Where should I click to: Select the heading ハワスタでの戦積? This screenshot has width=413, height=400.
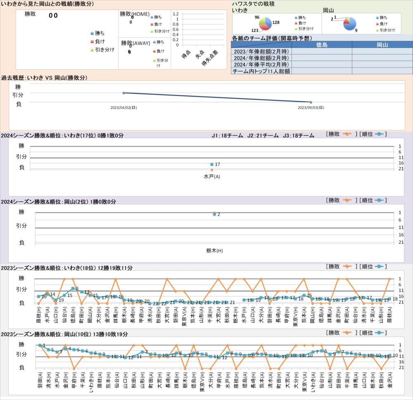pos(253,4)
